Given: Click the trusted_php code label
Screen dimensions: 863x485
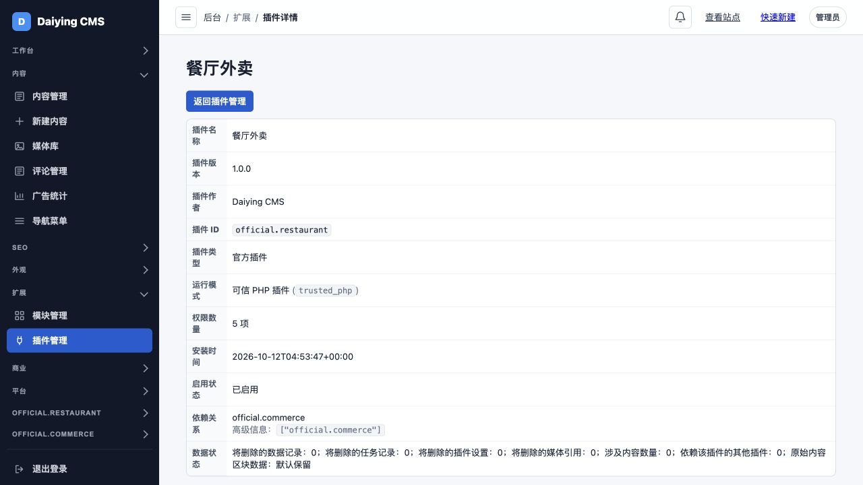Looking at the screenshot, I should pyautogui.click(x=326, y=290).
